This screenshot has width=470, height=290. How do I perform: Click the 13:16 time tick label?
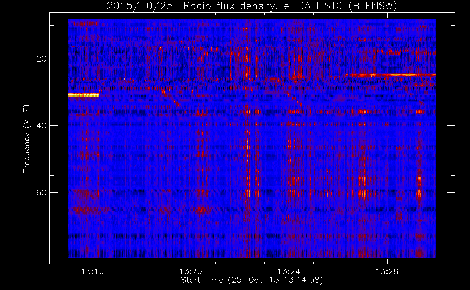point(92,271)
